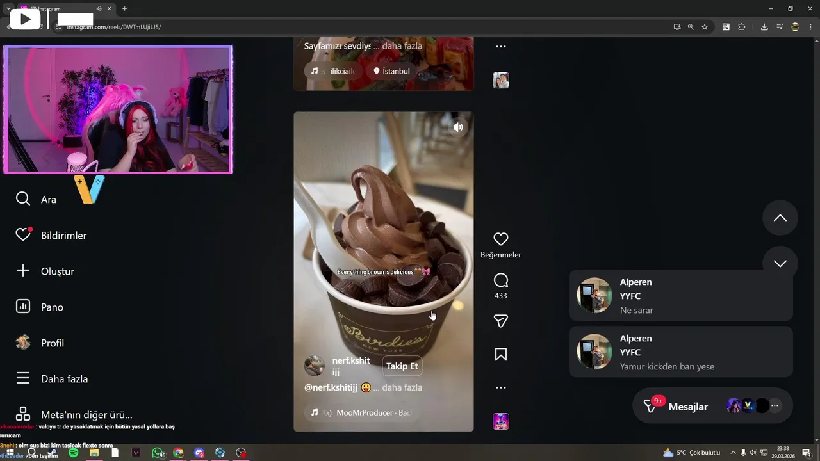This screenshot has height=461, width=820.
Task: Open Instagram search (Ara)
Action: [x=36, y=199]
